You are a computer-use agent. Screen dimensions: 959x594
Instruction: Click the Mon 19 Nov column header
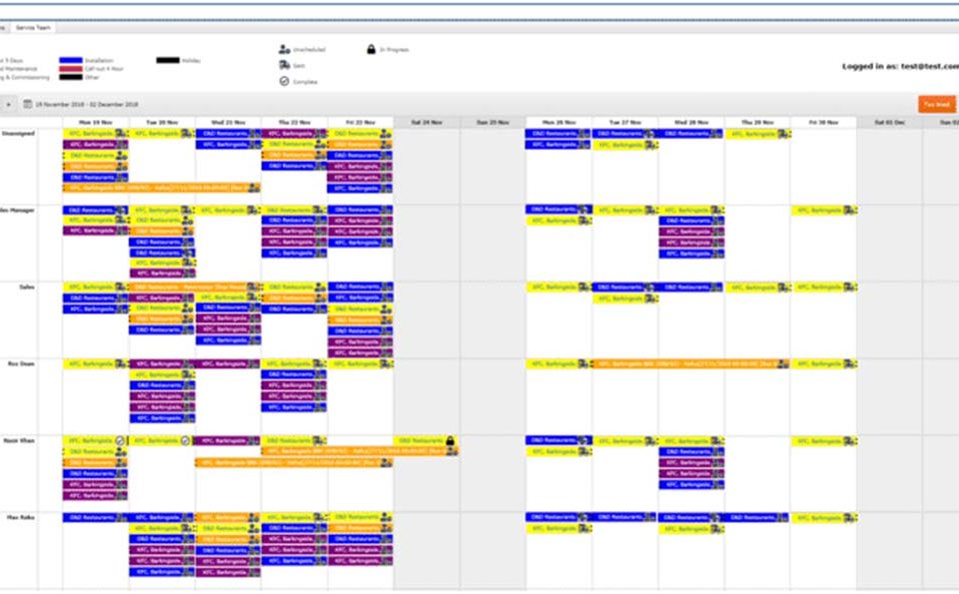pos(96,123)
